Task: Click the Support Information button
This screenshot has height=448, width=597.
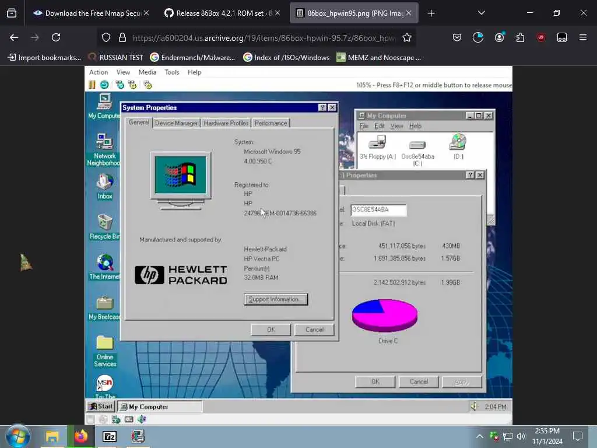Action: pos(276,299)
